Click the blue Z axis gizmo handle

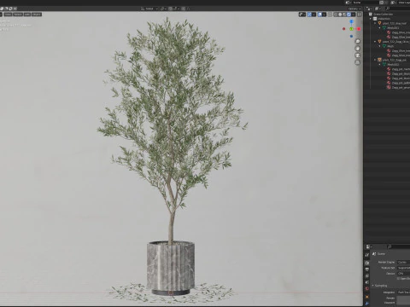coord(351,21)
